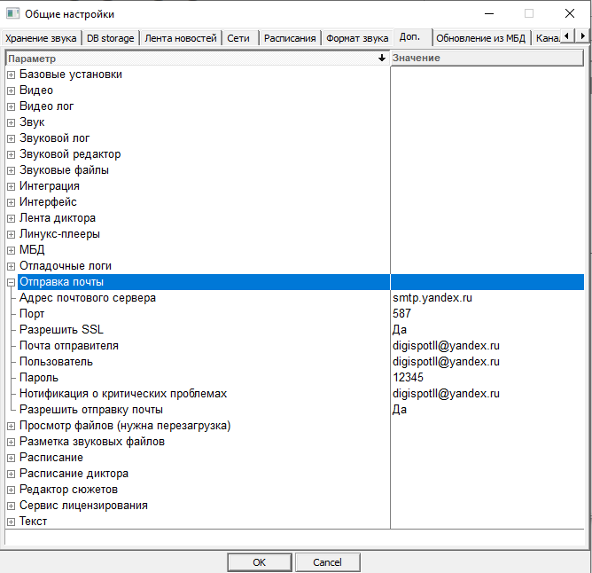The width and height of the screenshot is (592, 573).
Task: Switch to the Формат звука tab
Action: click(x=357, y=38)
